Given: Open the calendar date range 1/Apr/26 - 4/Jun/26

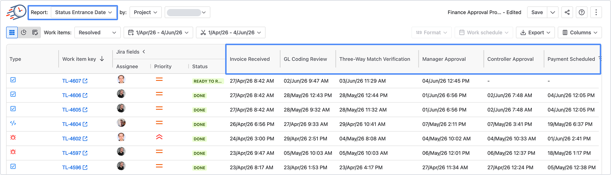Looking at the screenshot, I should tap(159, 32).
